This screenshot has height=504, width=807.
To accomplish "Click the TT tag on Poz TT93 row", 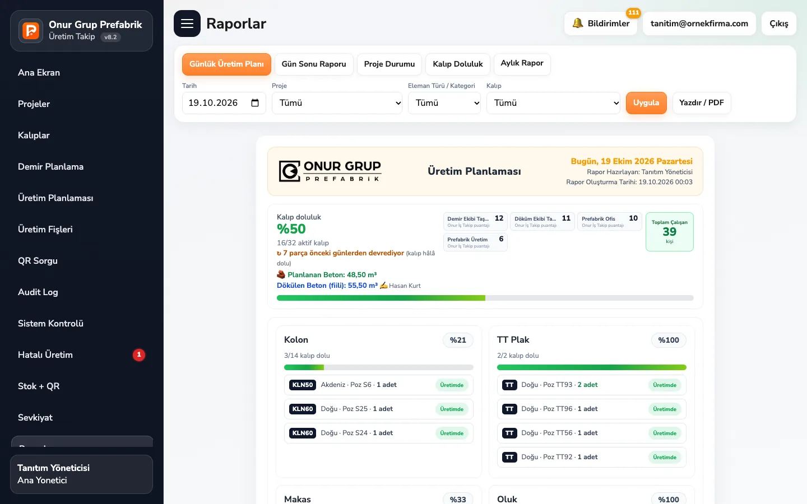I will coord(509,385).
